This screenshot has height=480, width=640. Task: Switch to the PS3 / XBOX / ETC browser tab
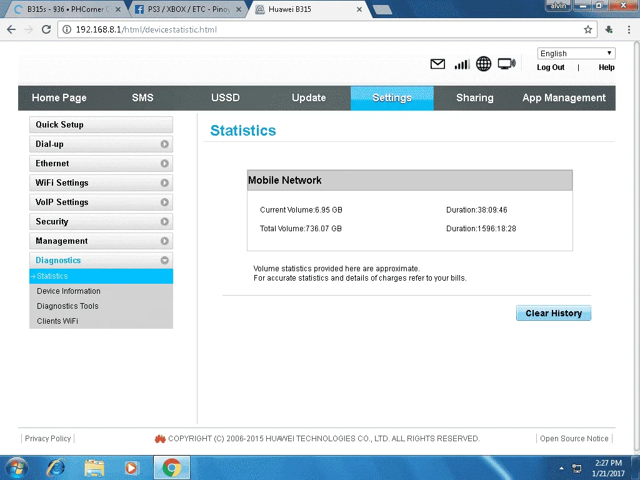[189, 9]
